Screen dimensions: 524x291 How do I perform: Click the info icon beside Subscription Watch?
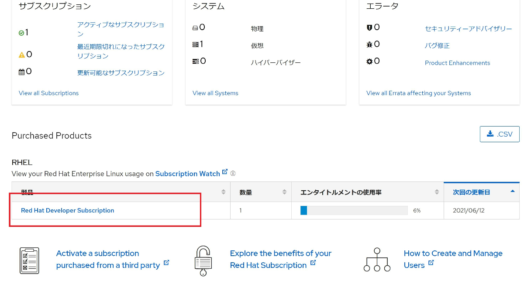tap(233, 173)
